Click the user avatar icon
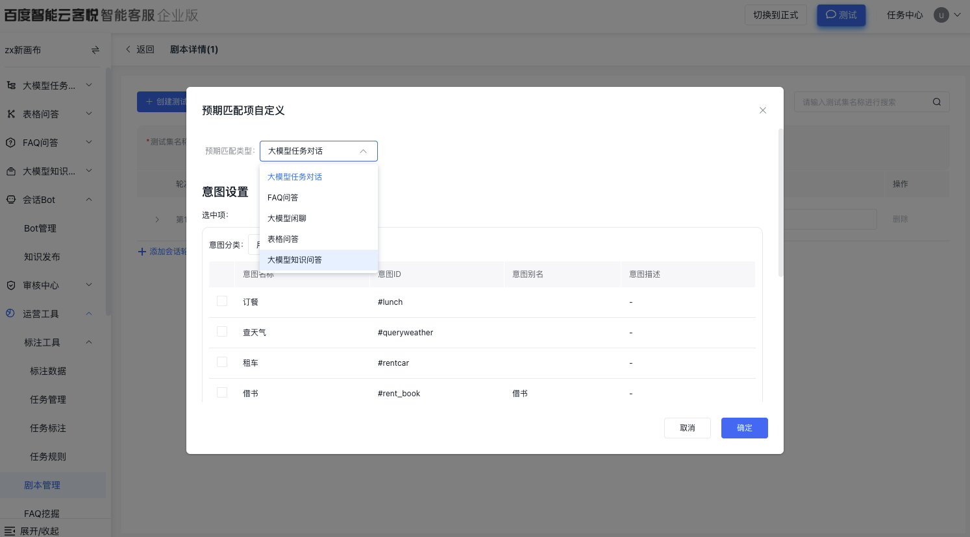Image resolution: width=970 pixels, height=537 pixels. (x=941, y=15)
